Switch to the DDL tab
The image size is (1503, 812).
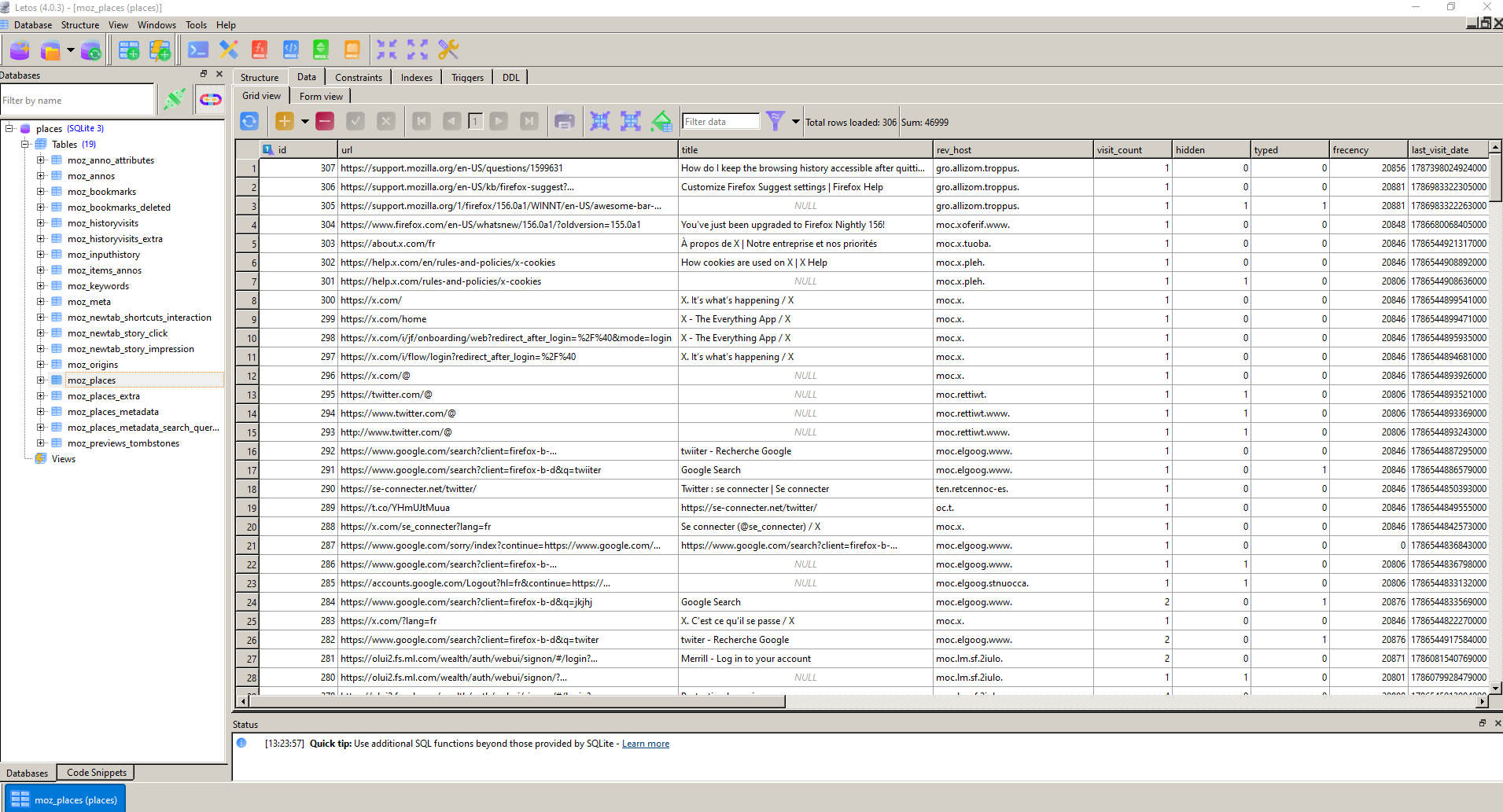click(x=511, y=77)
